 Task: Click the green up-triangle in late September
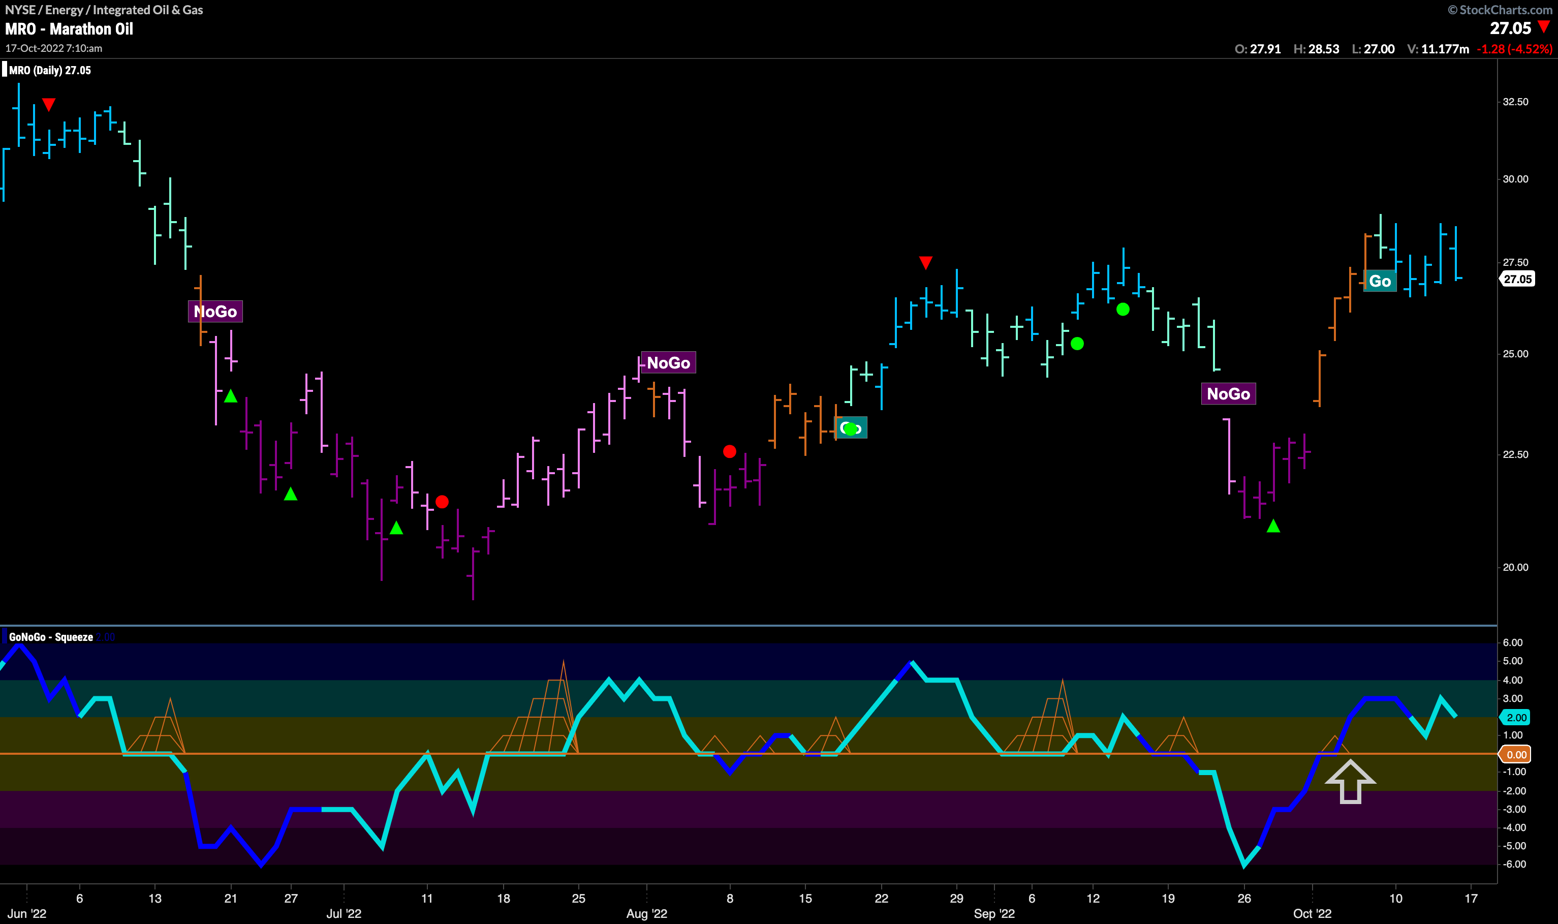pyautogui.click(x=1273, y=526)
